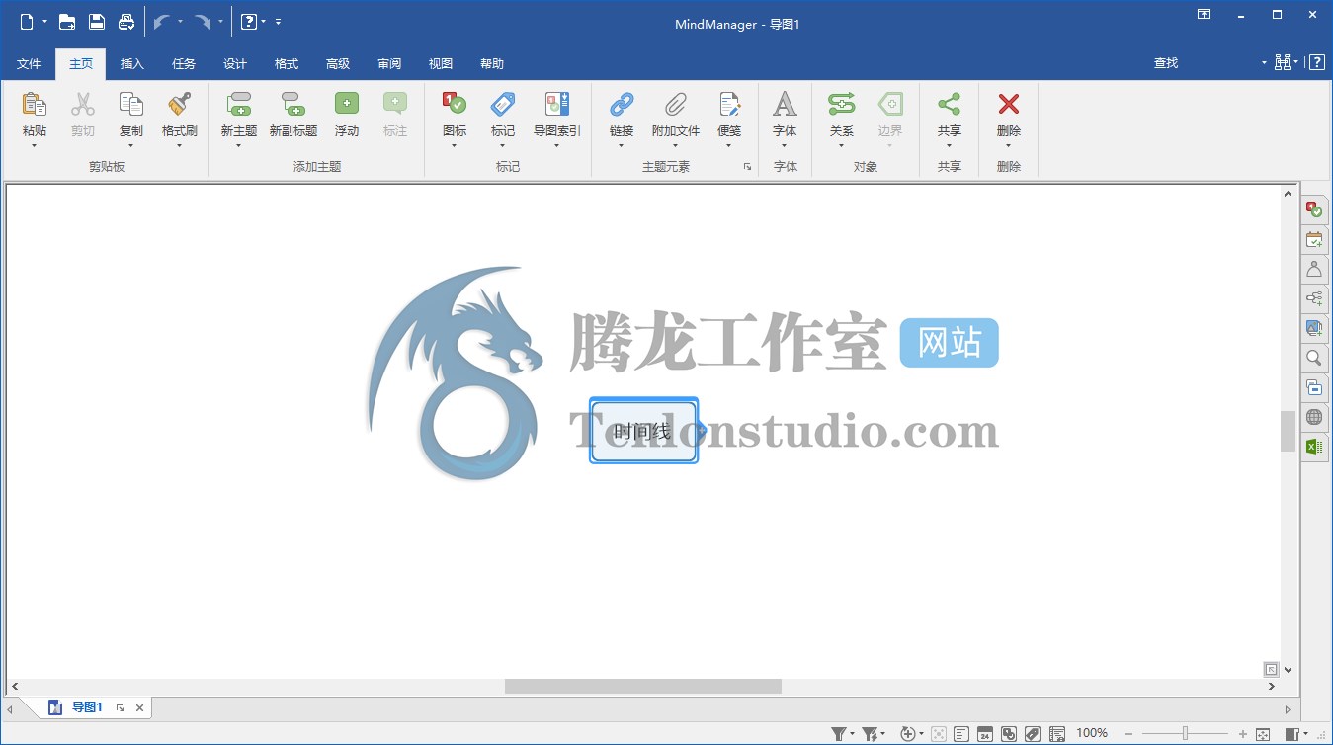The height and width of the screenshot is (745, 1333).
Task: Open the Excel pane in right sidebar
Action: [x=1313, y=447]
